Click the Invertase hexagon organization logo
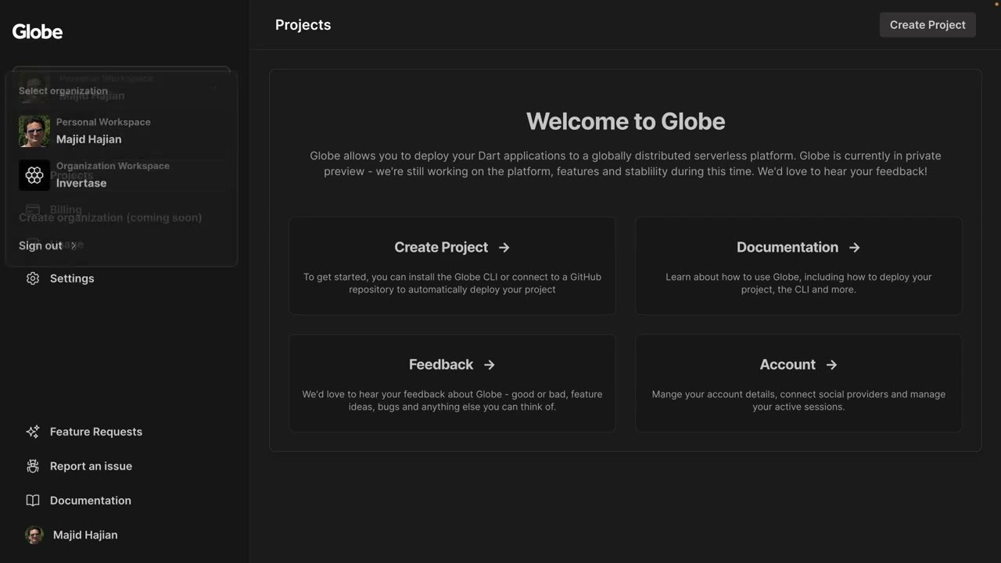The image size is (1001, 563). tap(34, 175)
